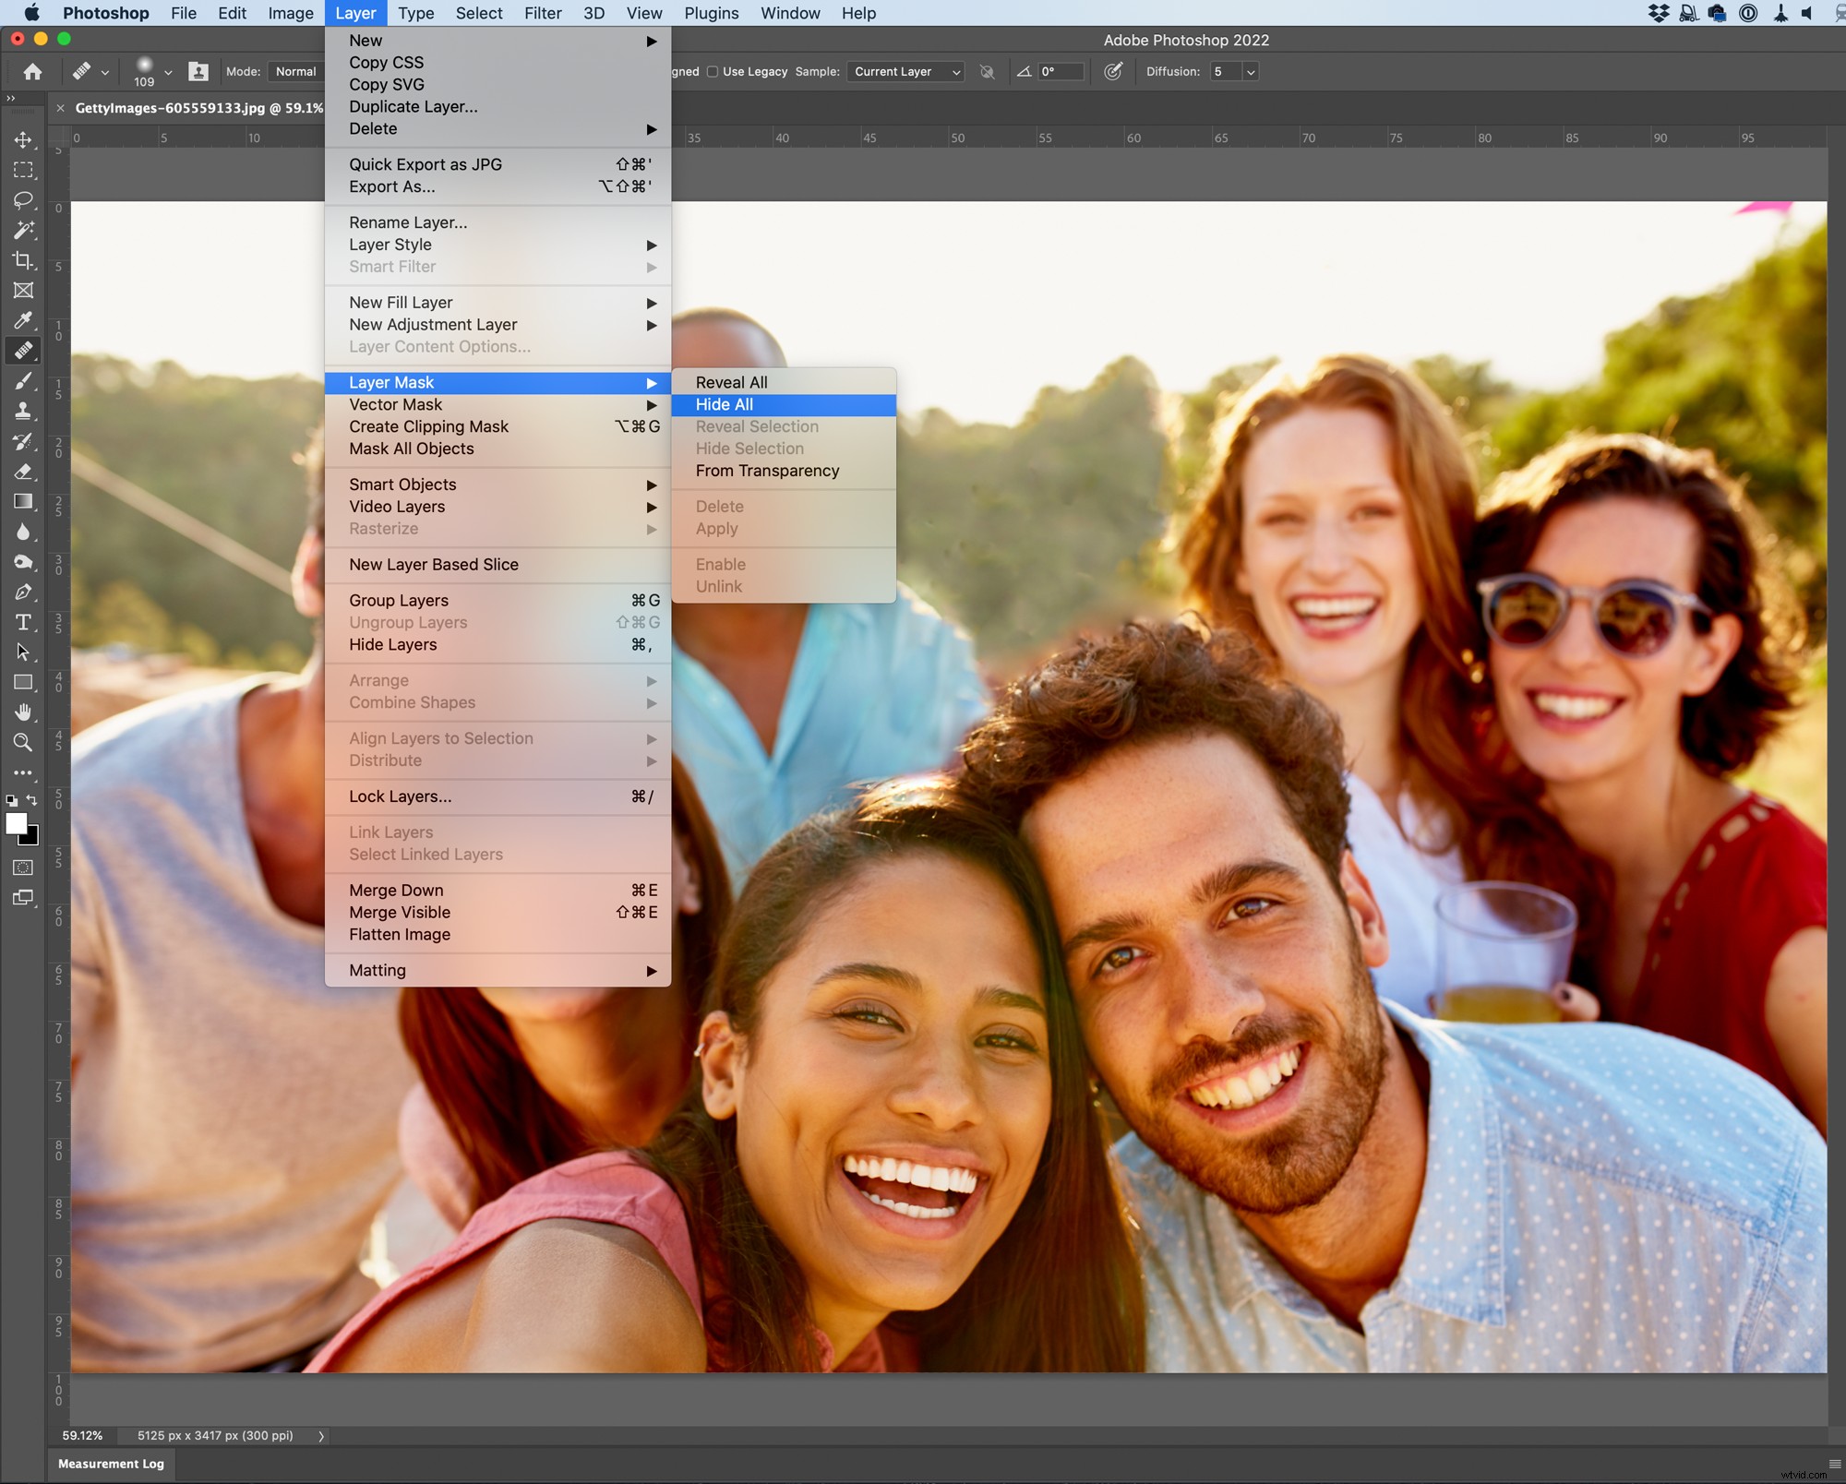Open the Select menu
This screenshot has width=1846, height=1484.
pos(478,13)
